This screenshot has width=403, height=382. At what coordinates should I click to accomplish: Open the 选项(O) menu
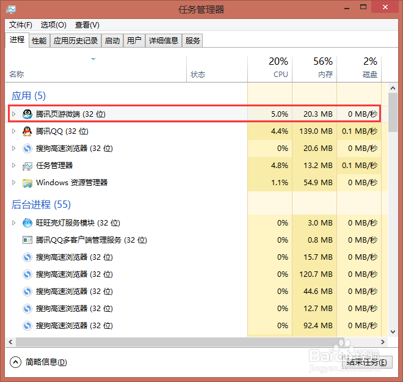click(54, 25)
